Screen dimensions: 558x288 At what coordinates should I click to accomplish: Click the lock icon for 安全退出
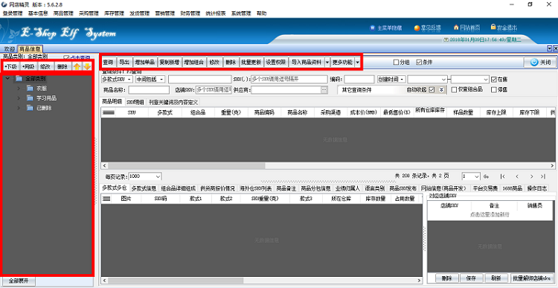point(493,27)
